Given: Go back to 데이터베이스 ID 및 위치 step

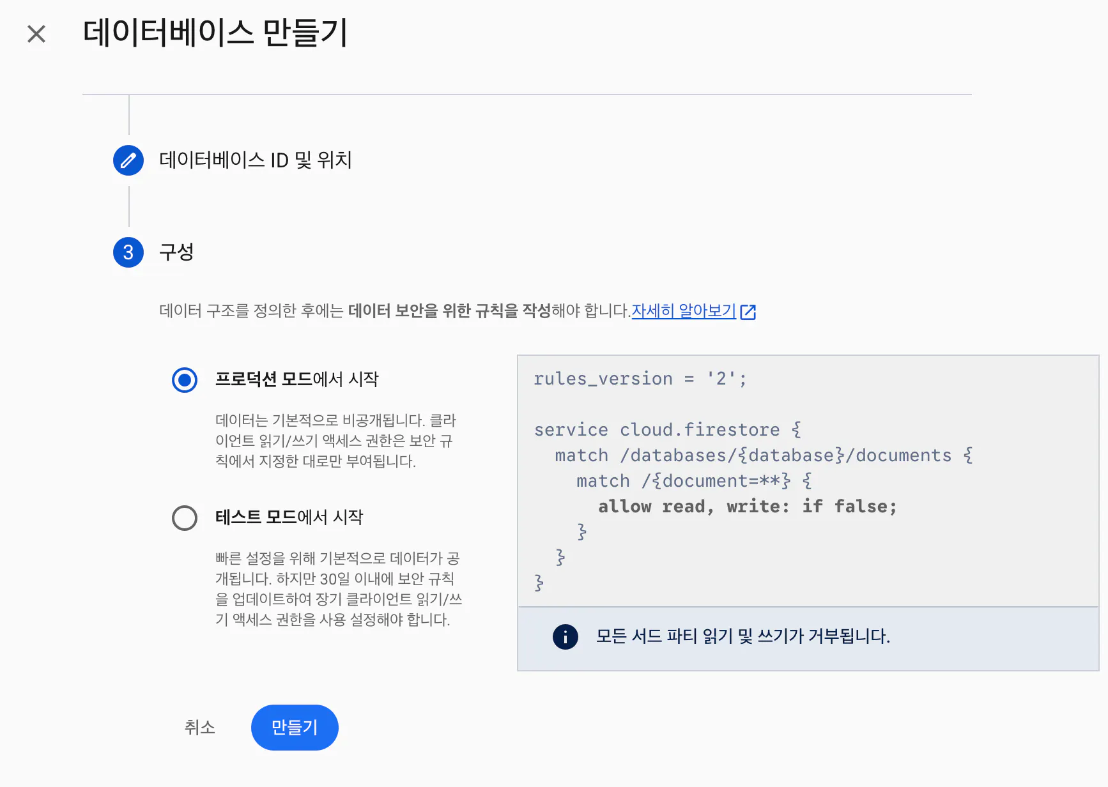Looking at the screenshot, I should tap(255, 160).
